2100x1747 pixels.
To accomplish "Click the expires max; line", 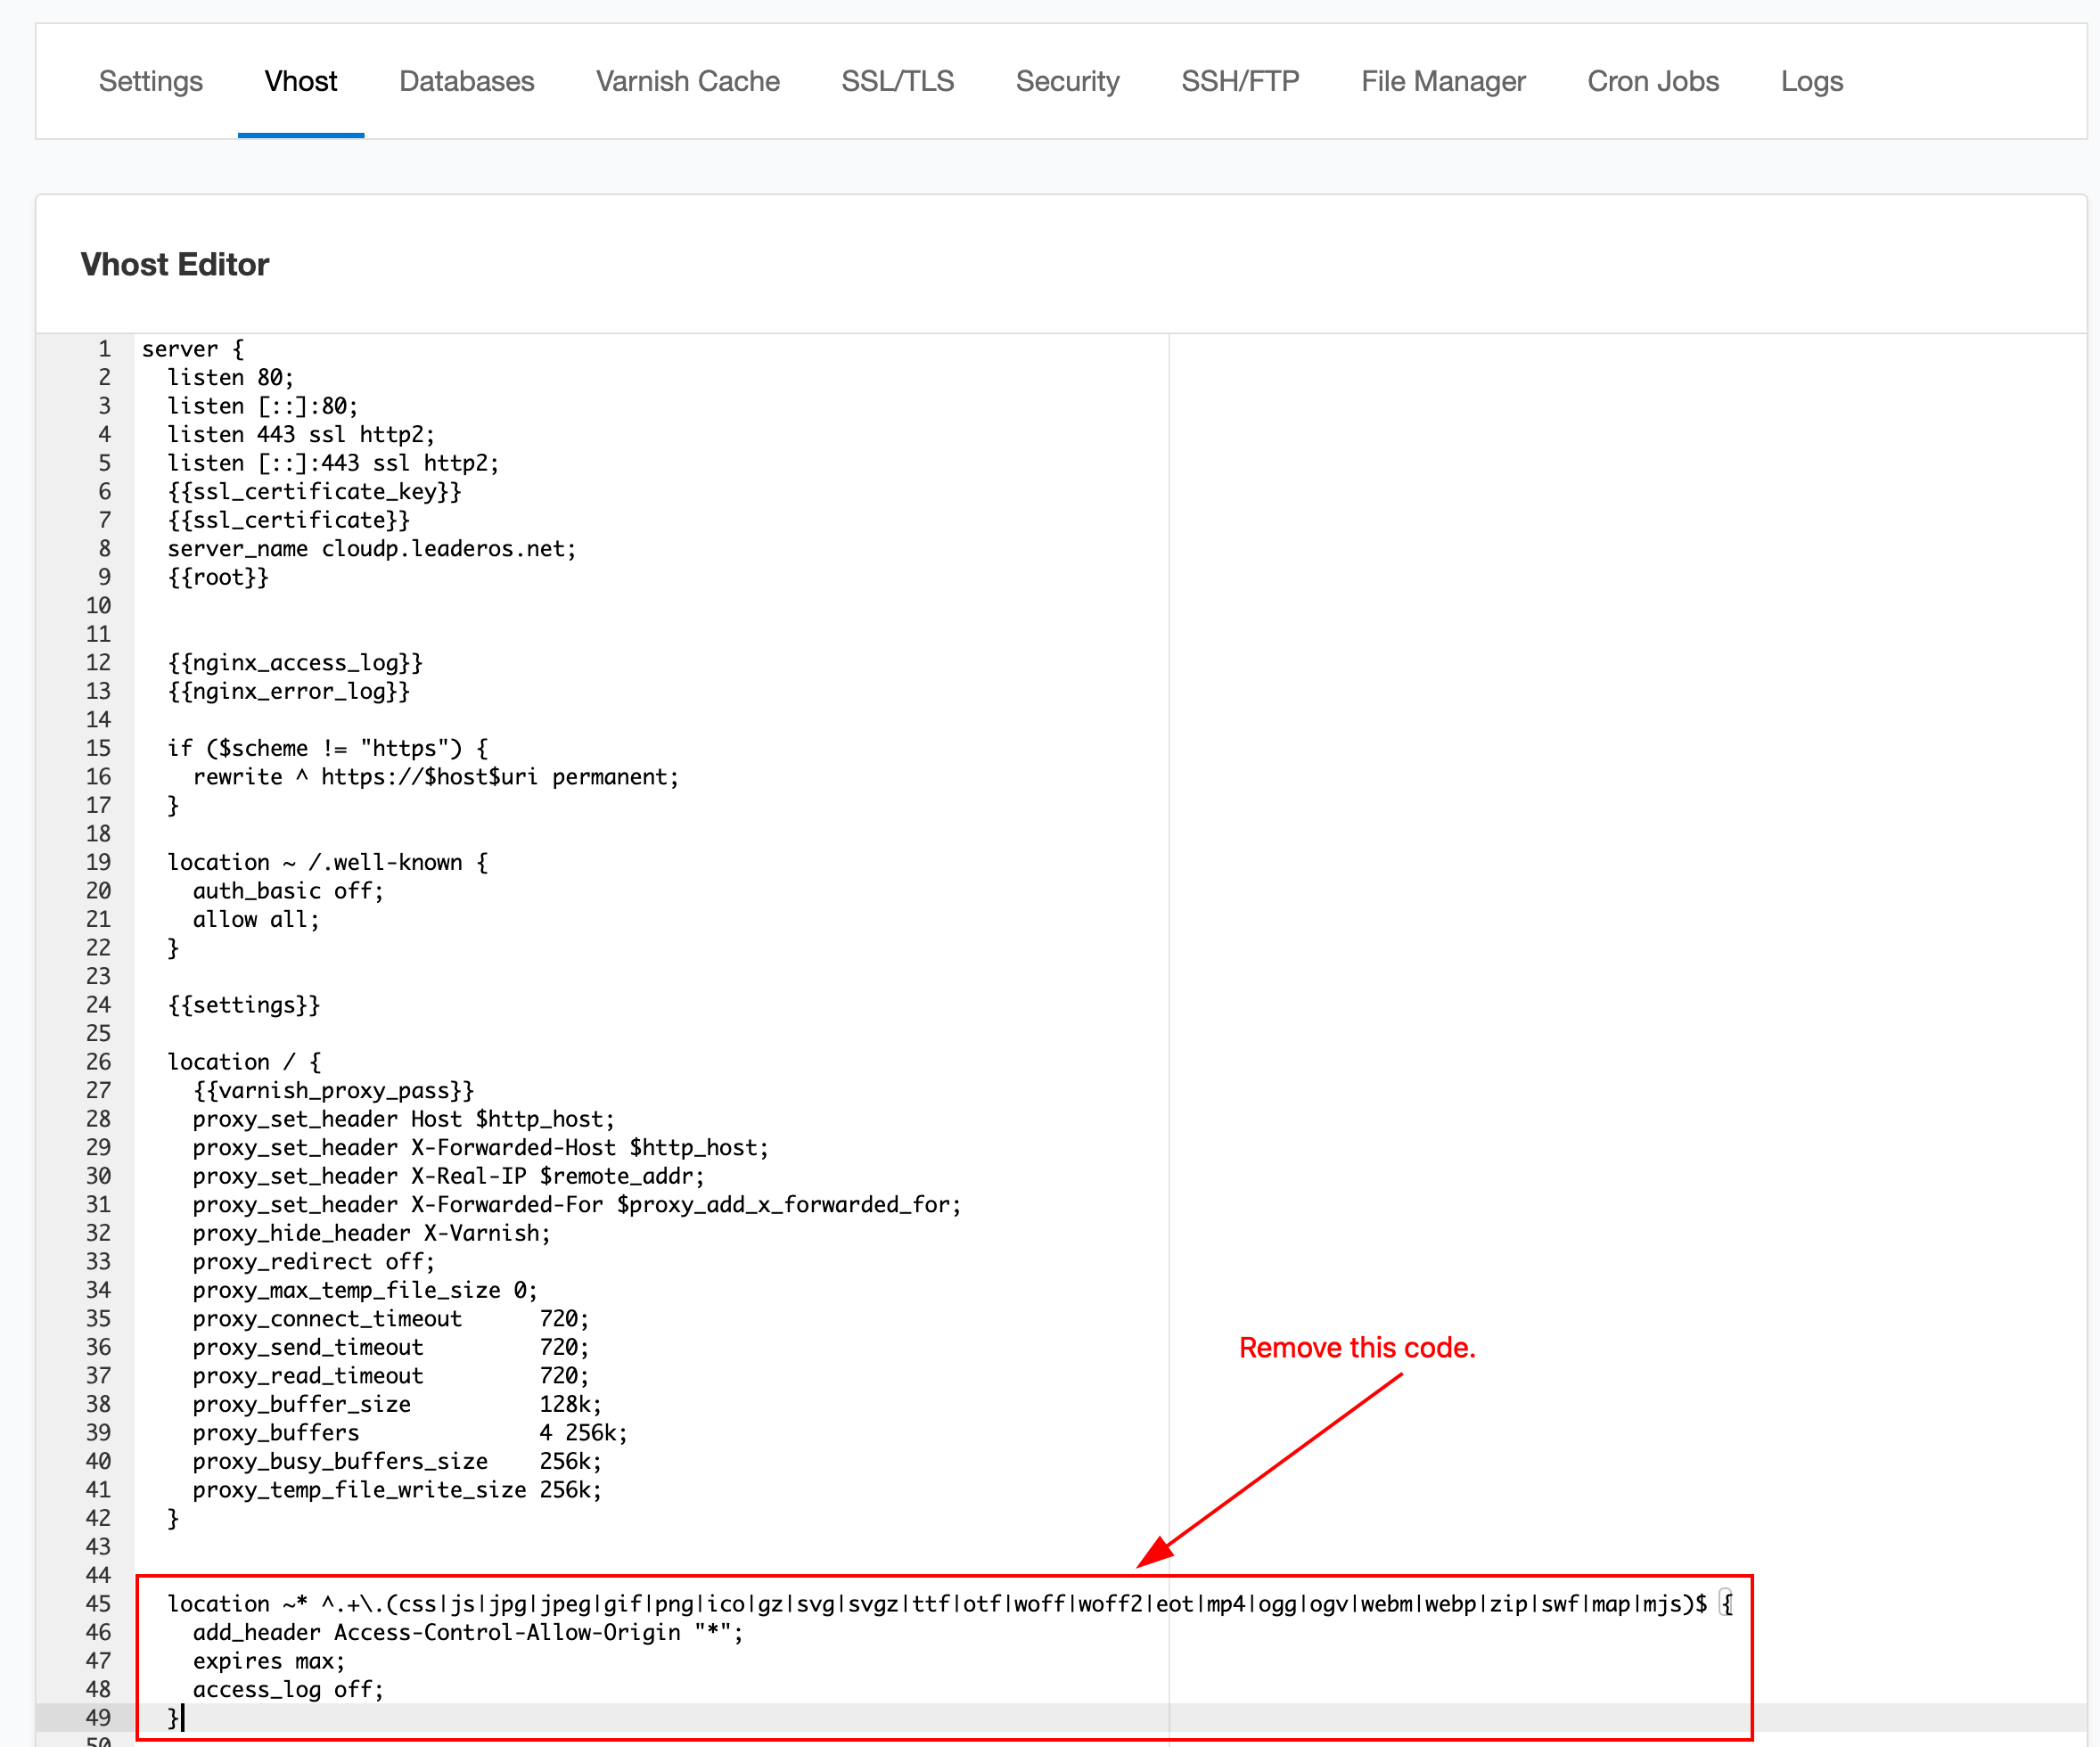I will click(268, 1661).
